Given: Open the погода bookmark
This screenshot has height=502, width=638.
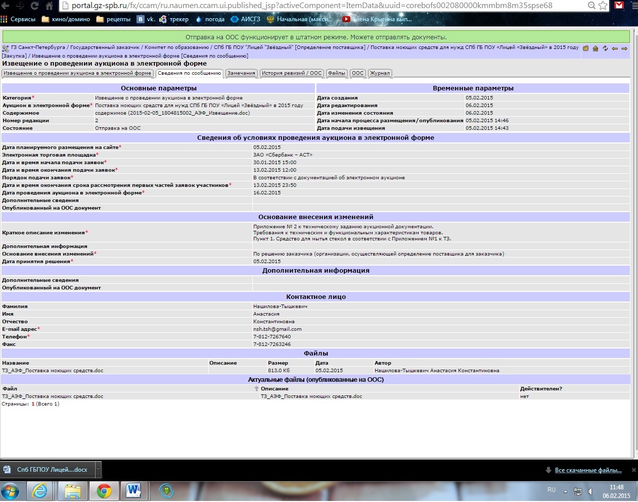Looking at the screenshot, I should pos(210,19).
